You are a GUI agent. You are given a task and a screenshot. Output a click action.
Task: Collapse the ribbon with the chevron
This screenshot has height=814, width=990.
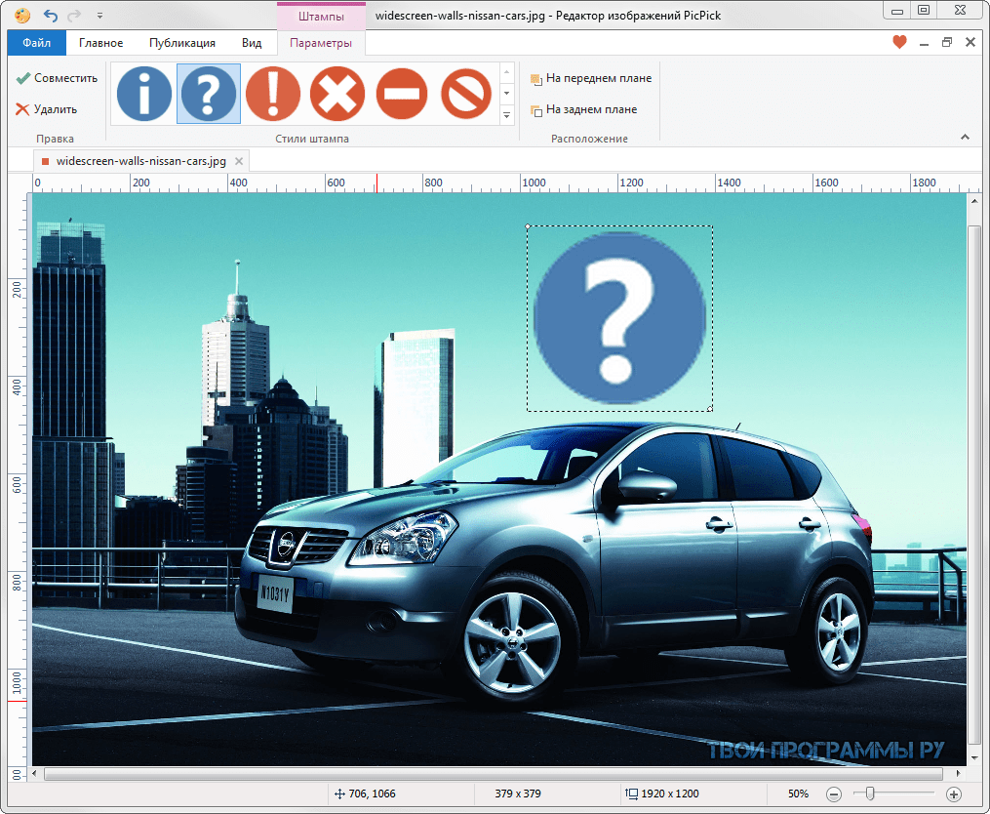coord(965,138)
